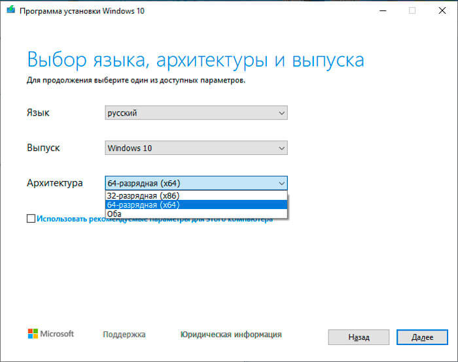Choose the 32-разрядная (x86) option
The image size is (458, 362).
pyautogui.click(x=196, y=195)
